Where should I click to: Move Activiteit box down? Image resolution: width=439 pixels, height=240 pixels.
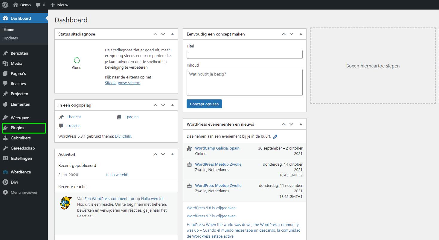pyautogui.click(x=163, y=154)
